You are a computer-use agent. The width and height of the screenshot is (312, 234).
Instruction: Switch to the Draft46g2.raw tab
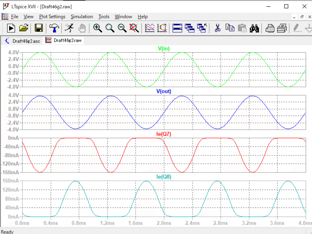(63, 40)
